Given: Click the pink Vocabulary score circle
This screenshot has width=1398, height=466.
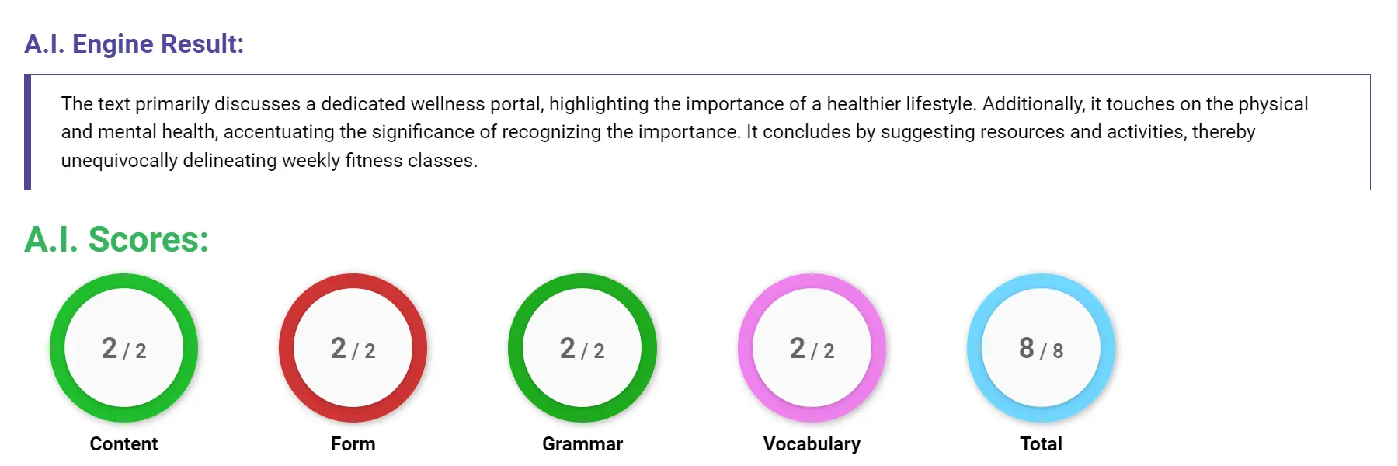Looking at the screenshot, I should click(x=812, y=349).
